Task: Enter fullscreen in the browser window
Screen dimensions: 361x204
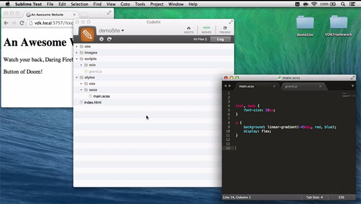Action: tap(109, 13)
